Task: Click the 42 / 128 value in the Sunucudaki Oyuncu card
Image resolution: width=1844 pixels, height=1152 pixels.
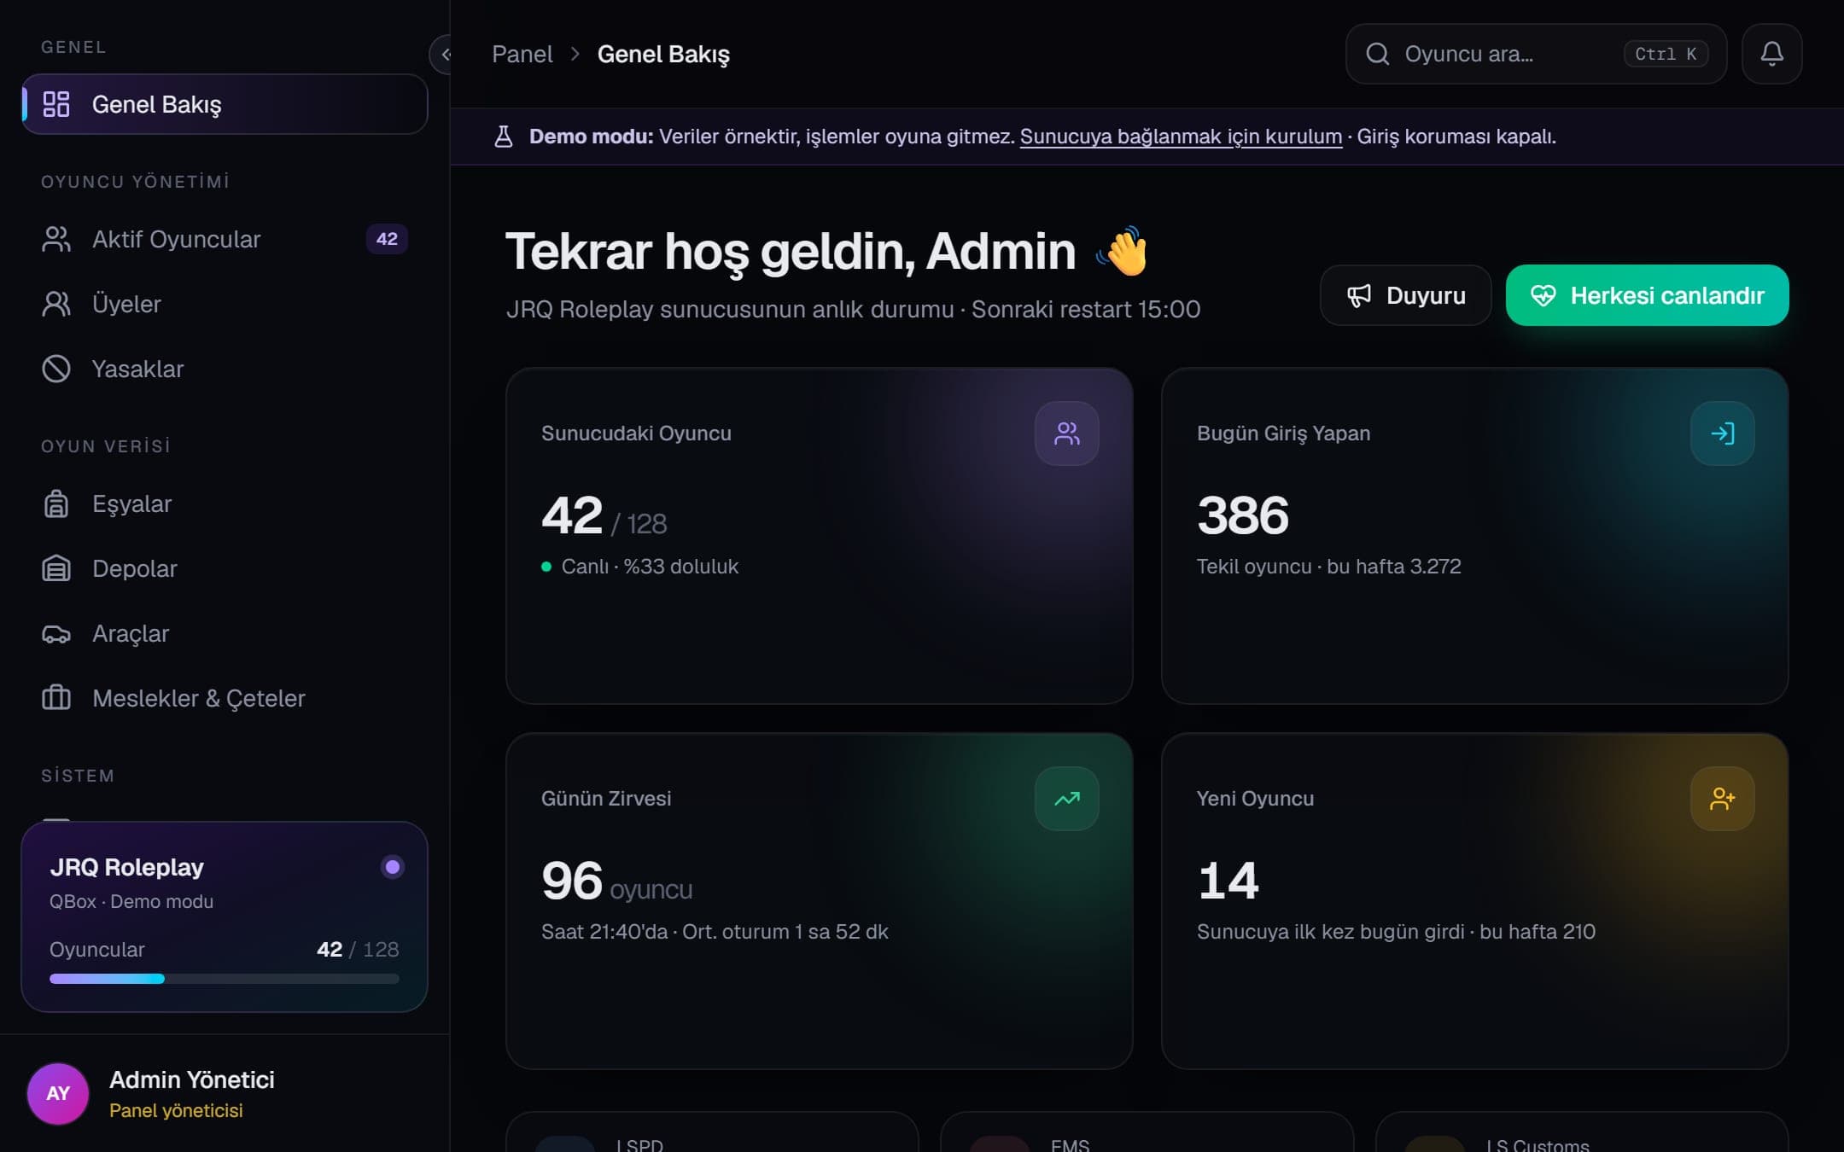Action: point(604,516)
